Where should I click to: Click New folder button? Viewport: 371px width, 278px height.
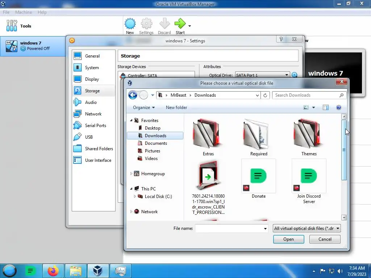(176, 108)
